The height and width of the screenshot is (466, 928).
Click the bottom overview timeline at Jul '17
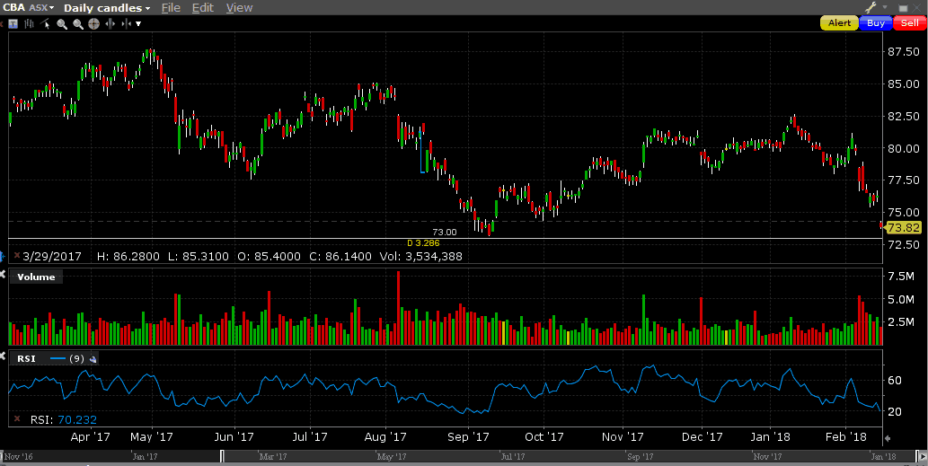pyautogui.click(x=513, y=456)
